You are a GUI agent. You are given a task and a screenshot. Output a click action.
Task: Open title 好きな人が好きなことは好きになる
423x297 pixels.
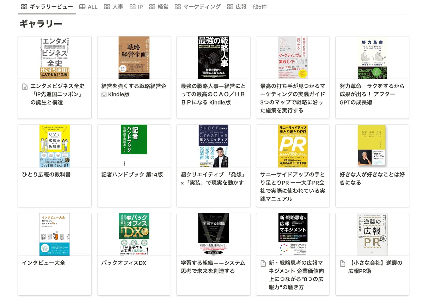tap(372, 179)
